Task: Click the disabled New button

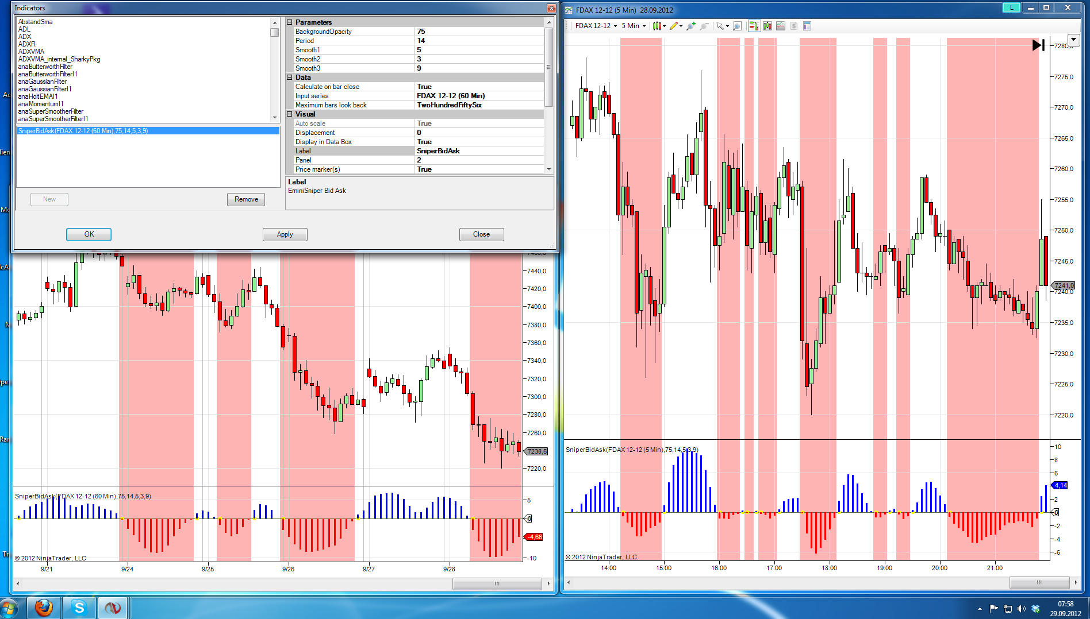Action: pyautogui.click(x=49, y=199)
